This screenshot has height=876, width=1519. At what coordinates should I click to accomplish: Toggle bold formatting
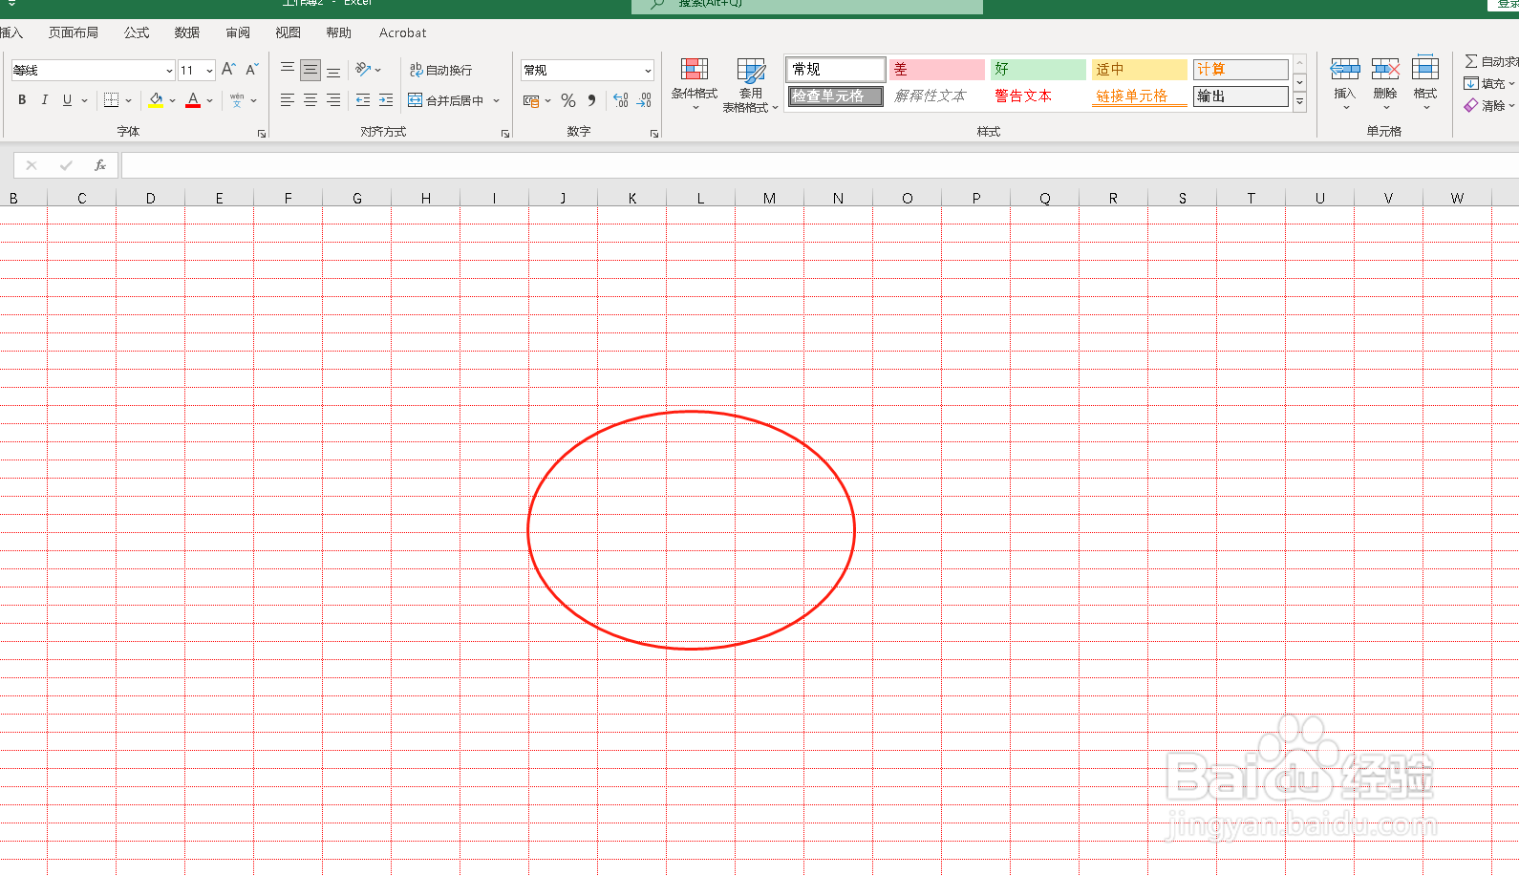click(x=22, y=100)
